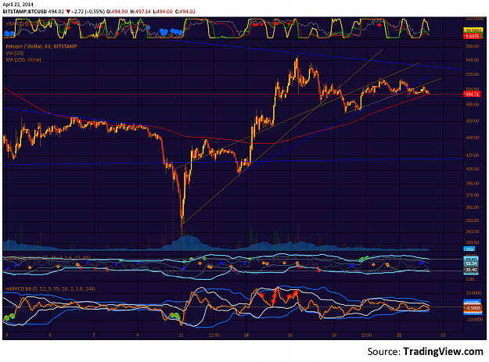Click the blue 964 volume value tag
This screenshot has width=489, height=362.
469,249
